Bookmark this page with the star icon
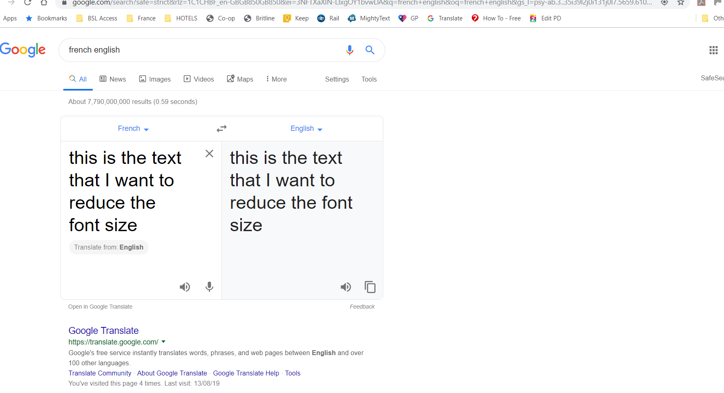The height and width of the screenshot is (393, 724). [681, 3]
